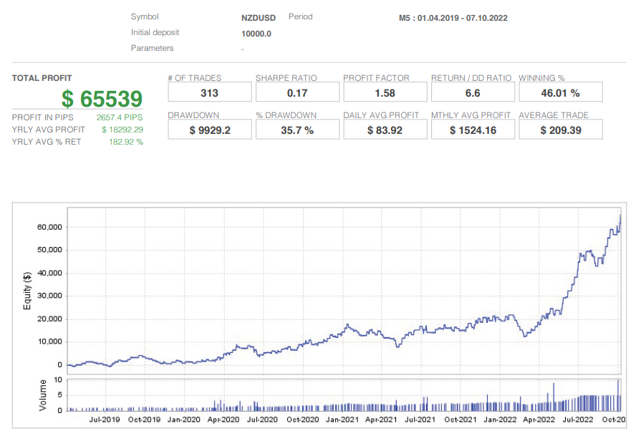Click the AVERAGE TRADE $209.39 box

(561, 130)
